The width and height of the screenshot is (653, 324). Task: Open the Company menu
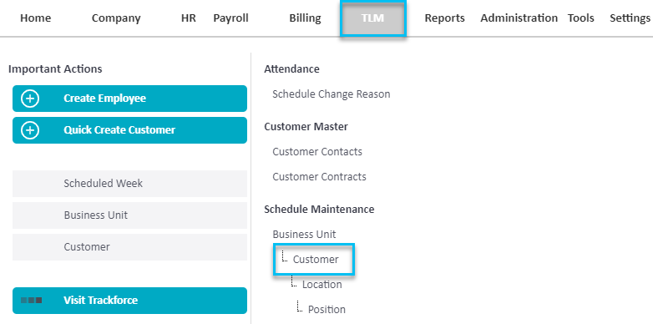pyautogui.click(x=116, y=18)
